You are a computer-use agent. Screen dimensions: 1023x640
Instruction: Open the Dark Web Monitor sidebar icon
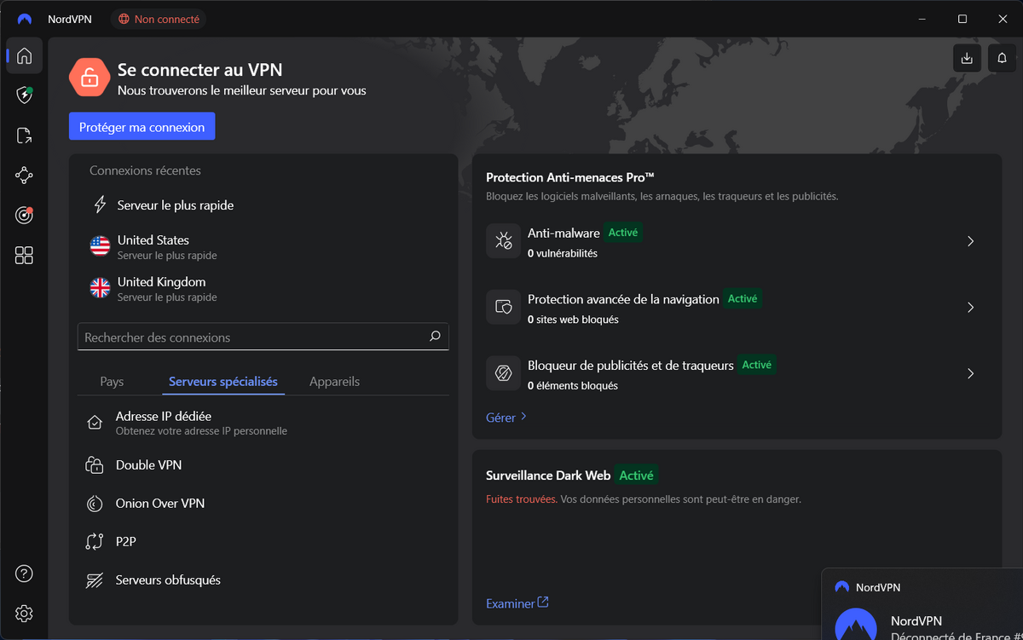24,215
